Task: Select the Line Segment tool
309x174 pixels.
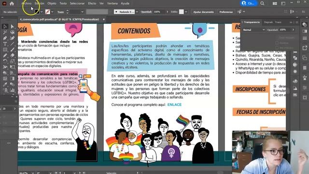Action: (13, 43)
